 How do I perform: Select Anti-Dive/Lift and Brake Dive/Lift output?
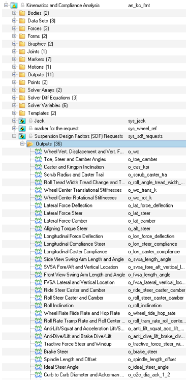(78, 336)
